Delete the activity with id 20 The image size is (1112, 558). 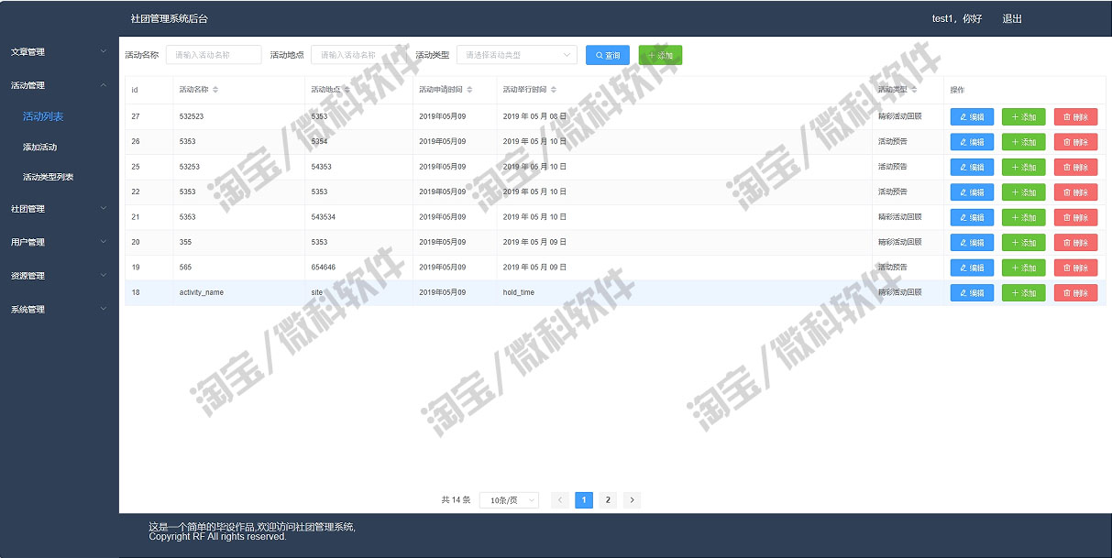pyautogui.click(x=1075, y=243)
